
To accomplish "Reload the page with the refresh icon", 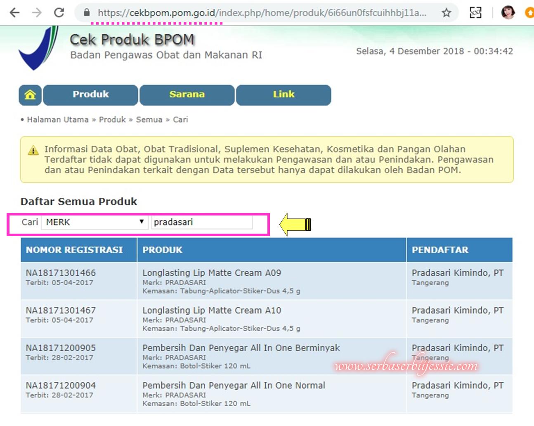I will 59,12.
